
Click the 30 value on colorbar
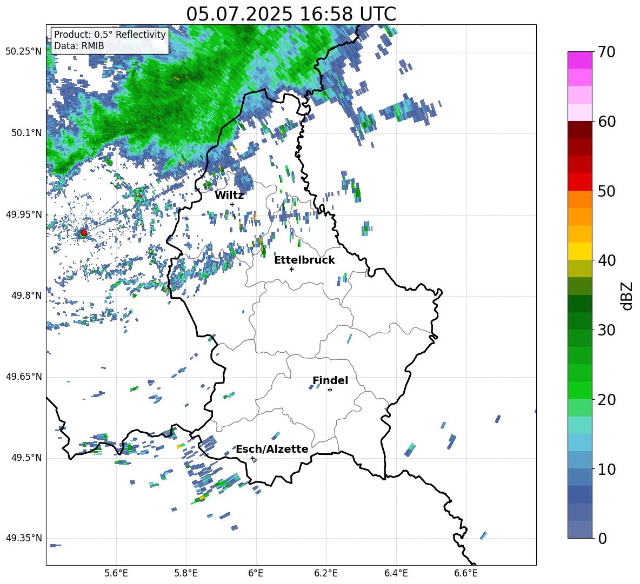(x=607, y=330)
